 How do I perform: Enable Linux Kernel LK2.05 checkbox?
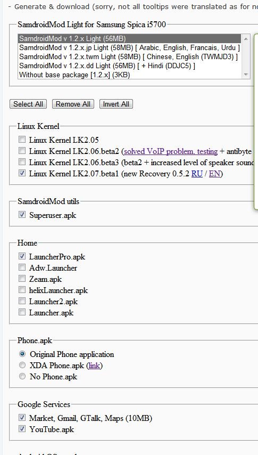click(x=22, y=140)
